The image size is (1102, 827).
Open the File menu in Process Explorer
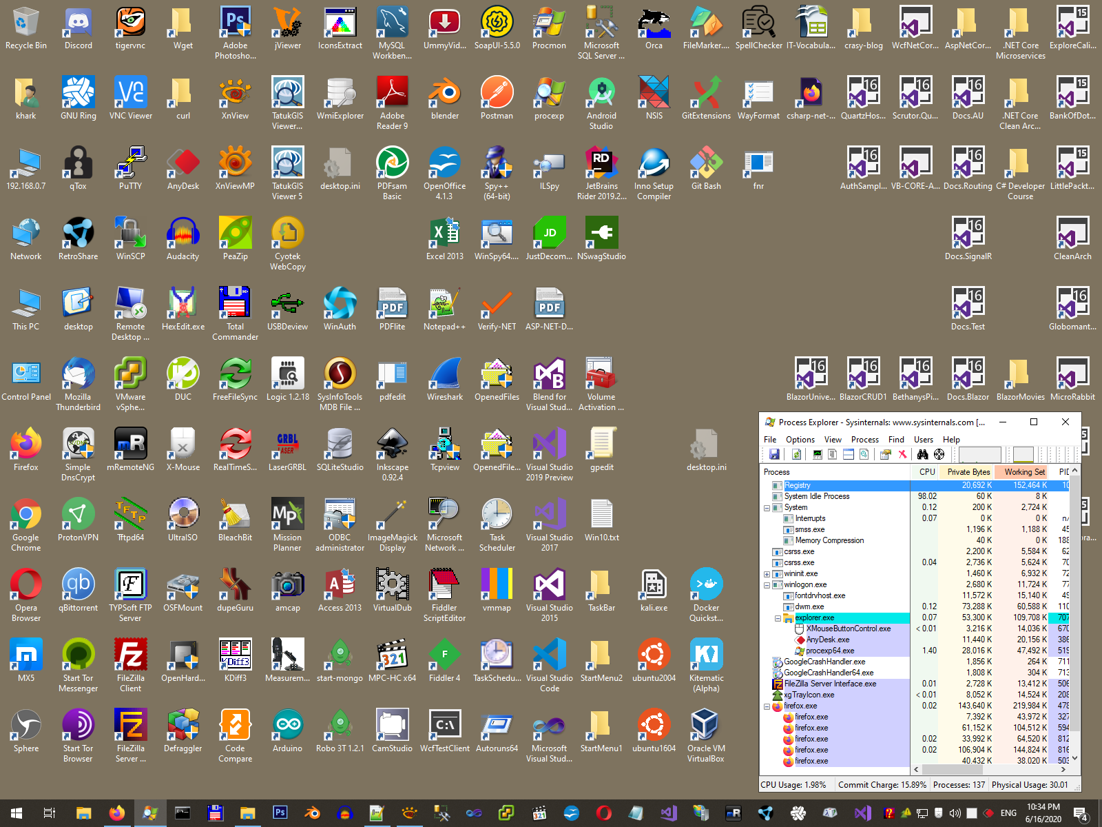tap(770, 440)
